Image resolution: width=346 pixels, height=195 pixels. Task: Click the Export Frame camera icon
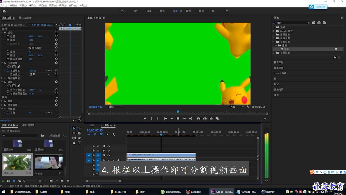pyautogui.click(x=211, y=118)
